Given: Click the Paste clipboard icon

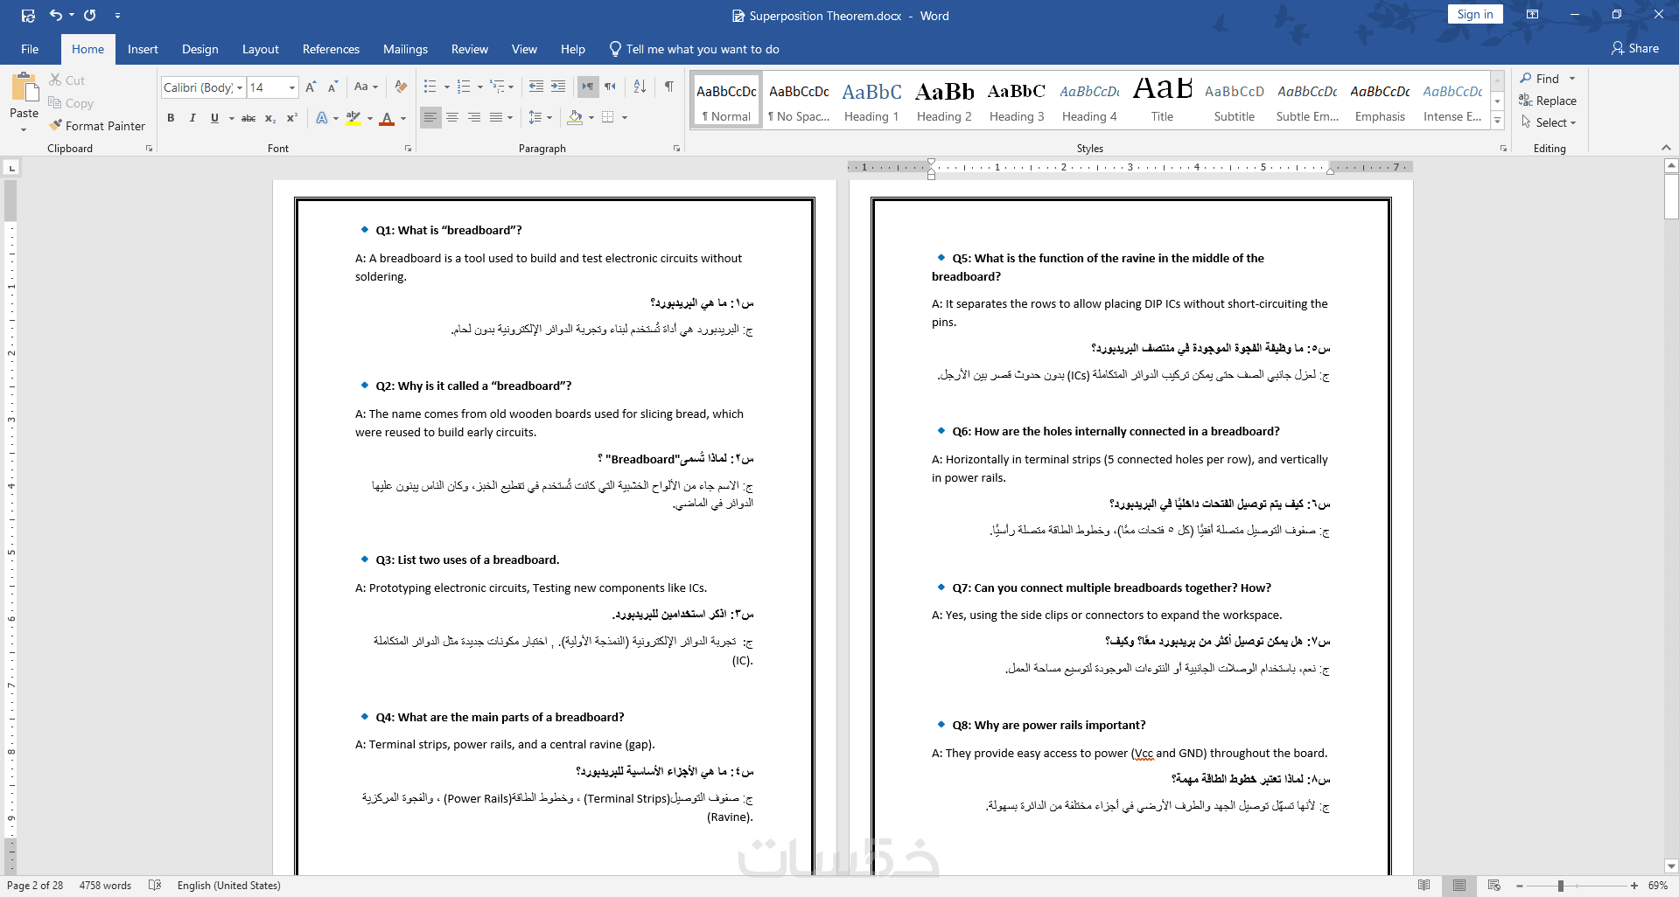Looking at the screenshot, I should coord(24,88).
